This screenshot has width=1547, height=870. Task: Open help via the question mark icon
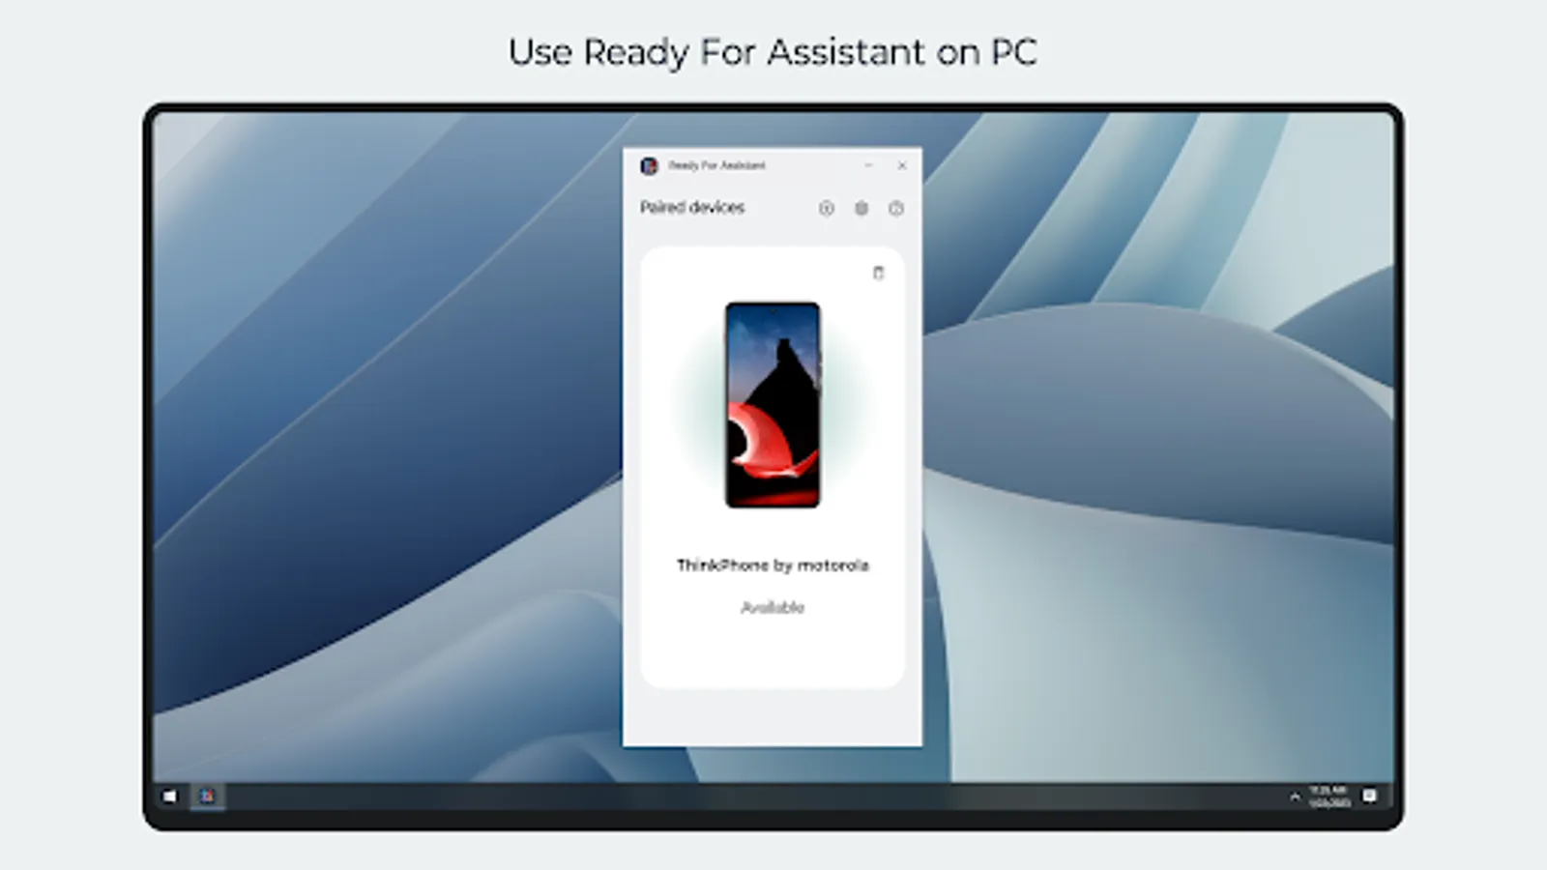pyautogui.click(x=896, y=208)
